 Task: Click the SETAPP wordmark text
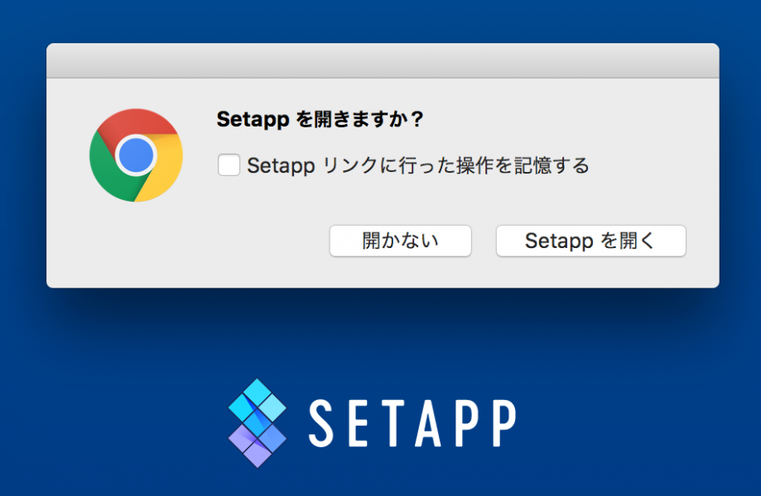click(x=412, y=423)
